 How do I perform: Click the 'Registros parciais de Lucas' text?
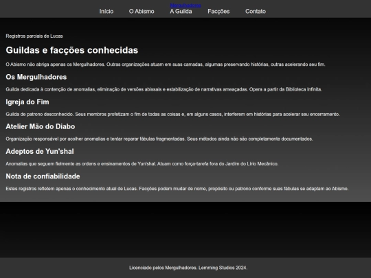34,36
